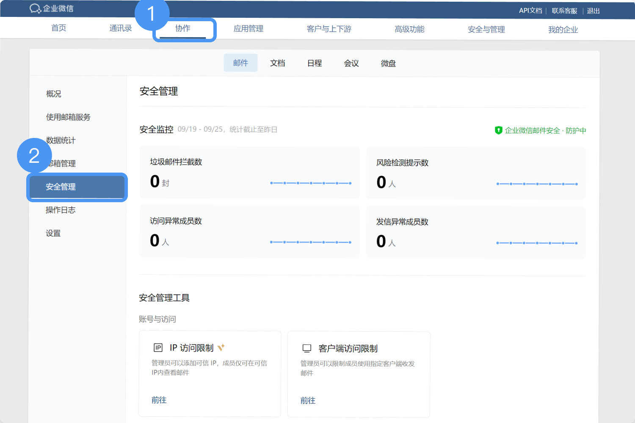The image size is (635, 423).
Task: Open the 邮件 sub-tab
Action: coord(240,63)
